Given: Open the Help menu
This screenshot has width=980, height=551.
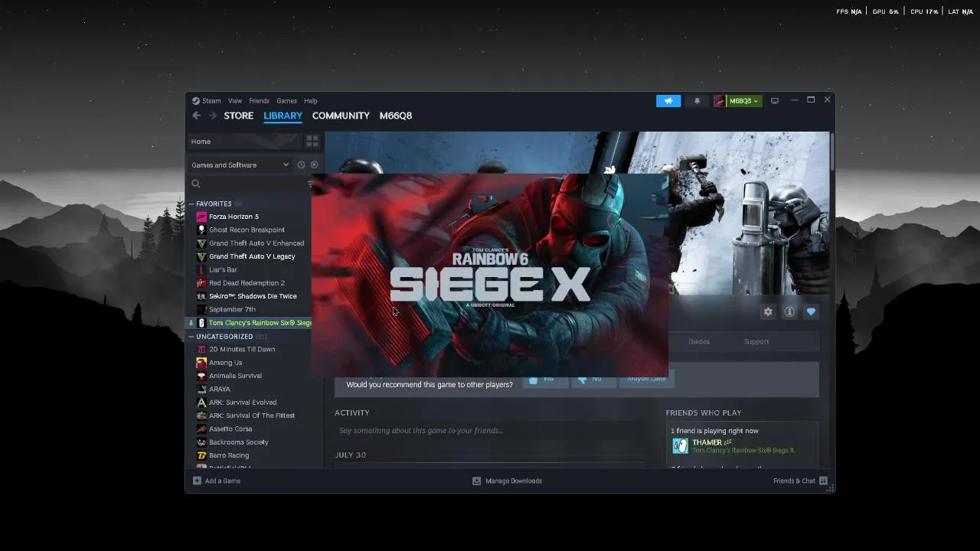Looking at the screenshot, I should tap(310, 101).
